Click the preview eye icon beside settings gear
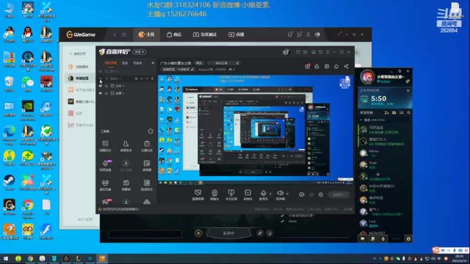The height and width of the screenshot is (264, 470). (x=311, y=195)
